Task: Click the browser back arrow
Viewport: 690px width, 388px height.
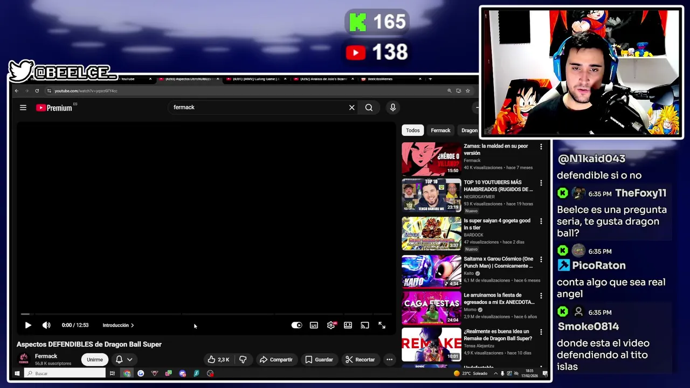Action: click(x=17, y=91)
